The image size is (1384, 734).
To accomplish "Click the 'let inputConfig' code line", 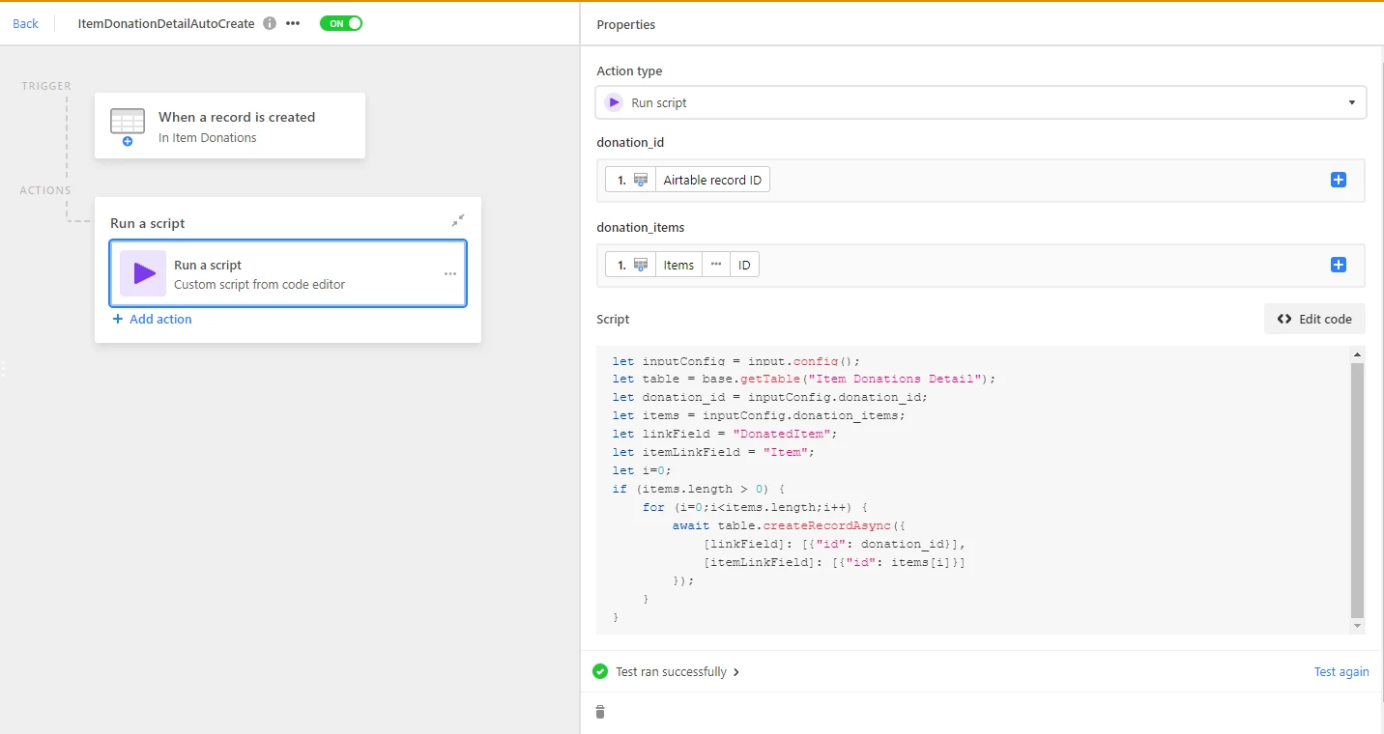I will pos(735,360).
